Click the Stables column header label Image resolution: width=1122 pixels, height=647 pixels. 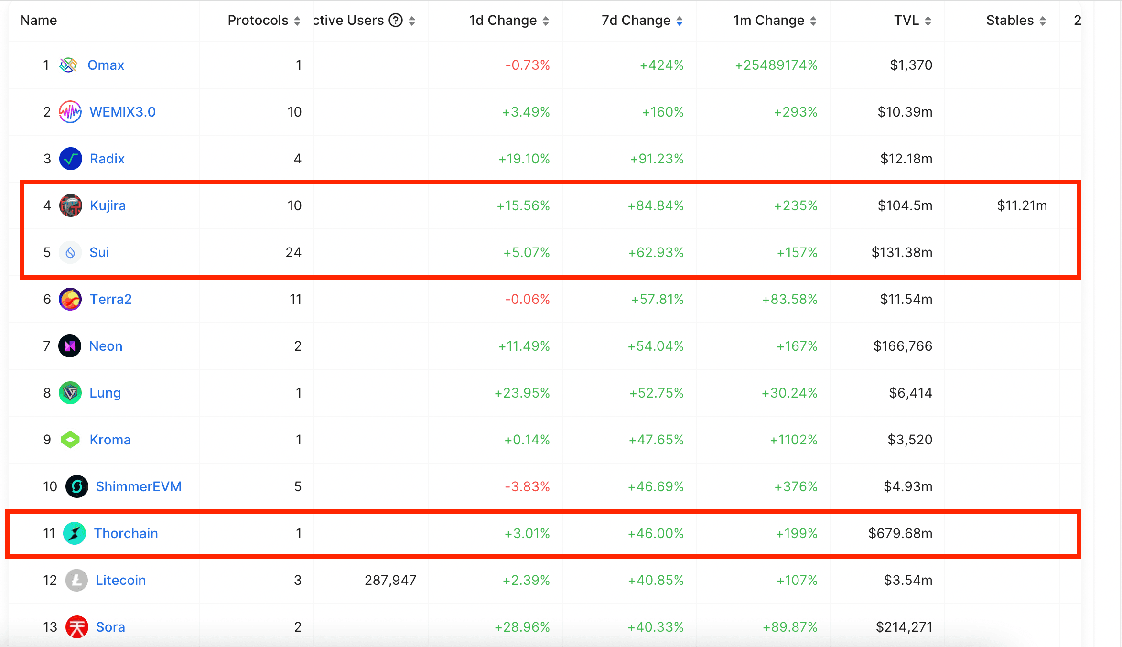[1010, 20]
